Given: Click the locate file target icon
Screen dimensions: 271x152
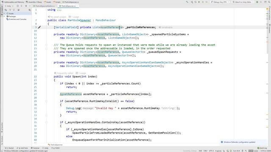Looking at the screenshot, I should [x=18, y=6].
